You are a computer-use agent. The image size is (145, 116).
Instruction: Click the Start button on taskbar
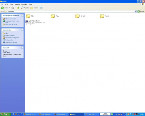click(5, 114)
